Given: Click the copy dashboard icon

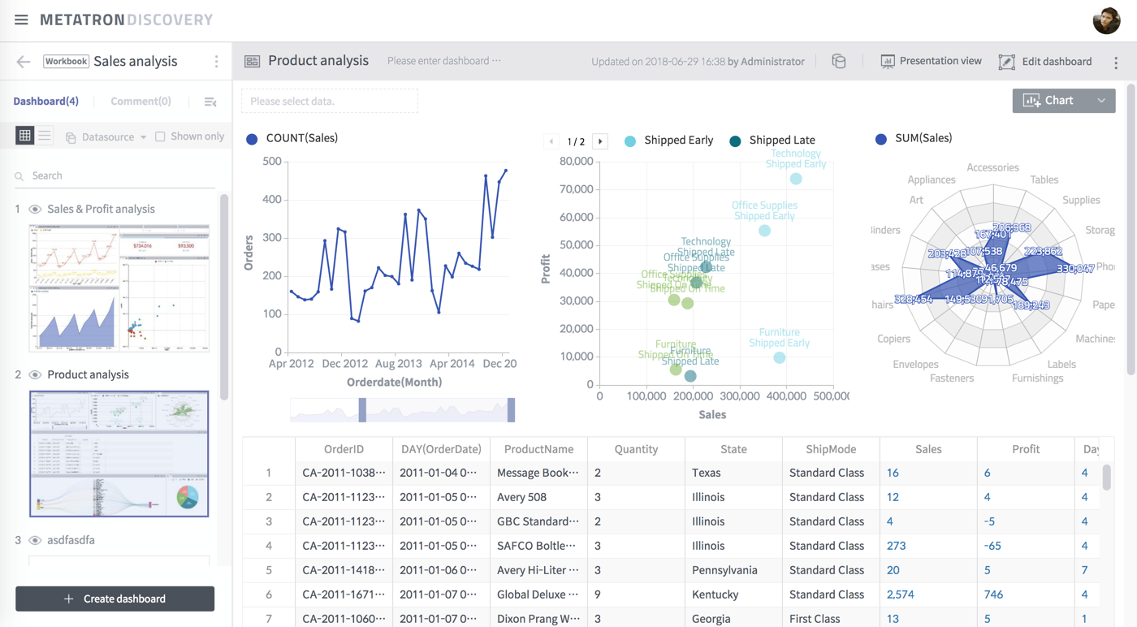Looking at the screenshot, I should click(839, 61).
